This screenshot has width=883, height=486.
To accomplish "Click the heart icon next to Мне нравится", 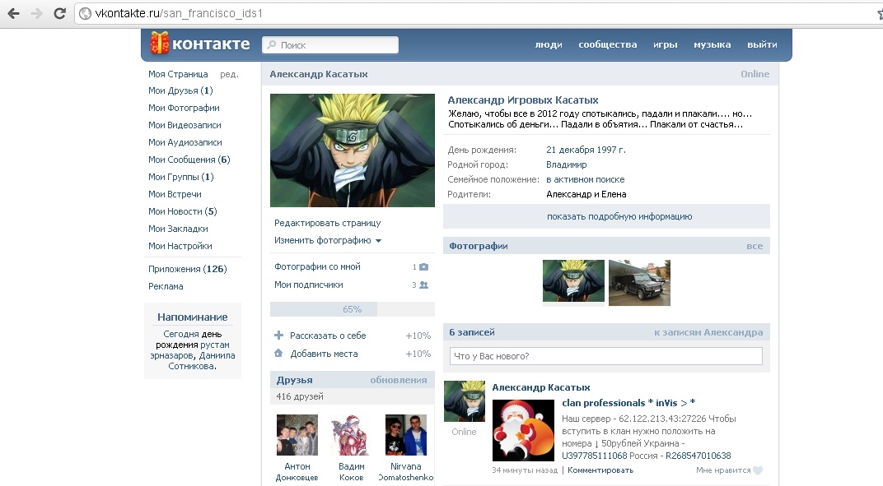I will [x=758, y=470].
